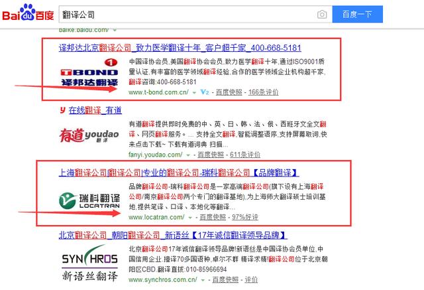Click the 有道 youdao logo thumbnail
This screenshot has height=290, width=424.
point(89,135)
